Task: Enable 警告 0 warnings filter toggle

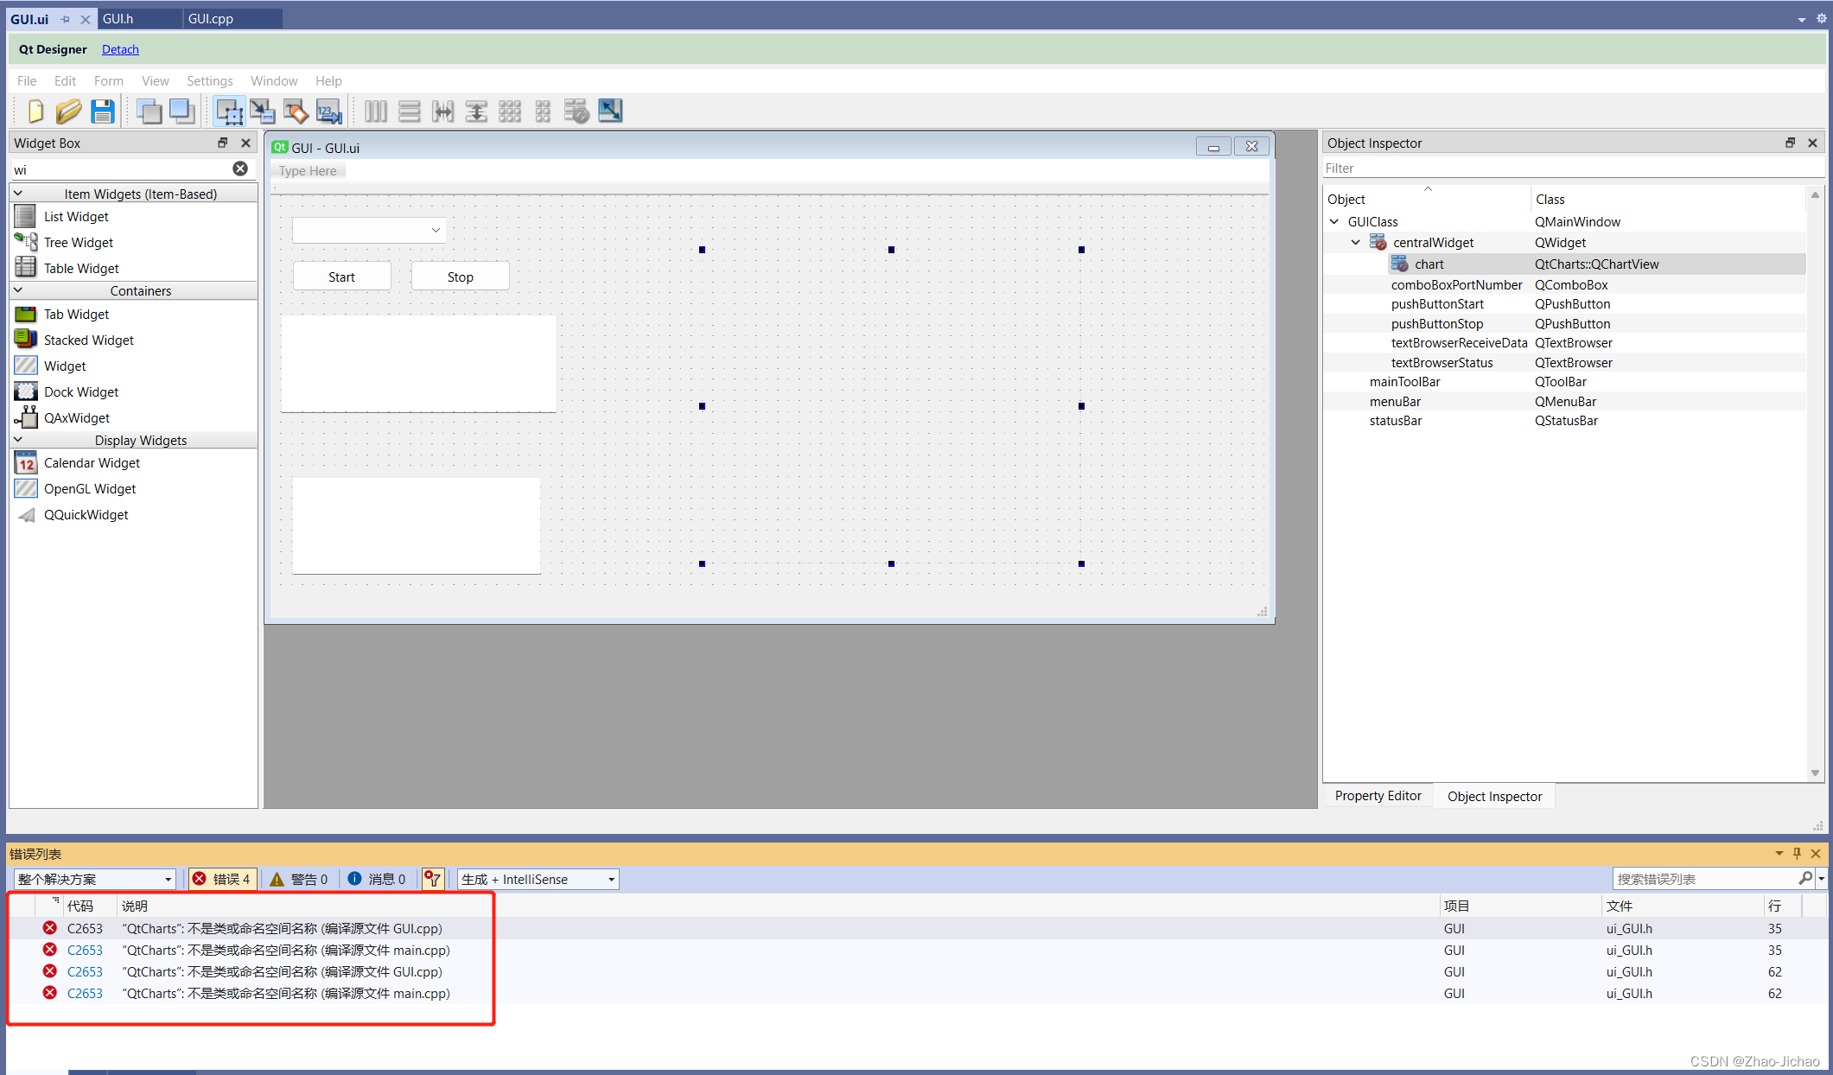Action: [x=299, y=879]
